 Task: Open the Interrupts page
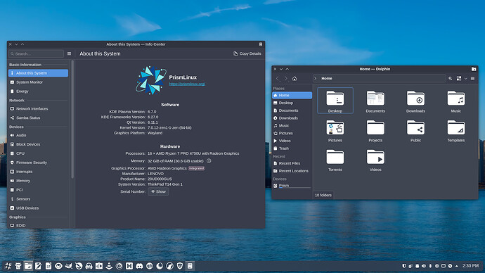[x=39, y=172]
